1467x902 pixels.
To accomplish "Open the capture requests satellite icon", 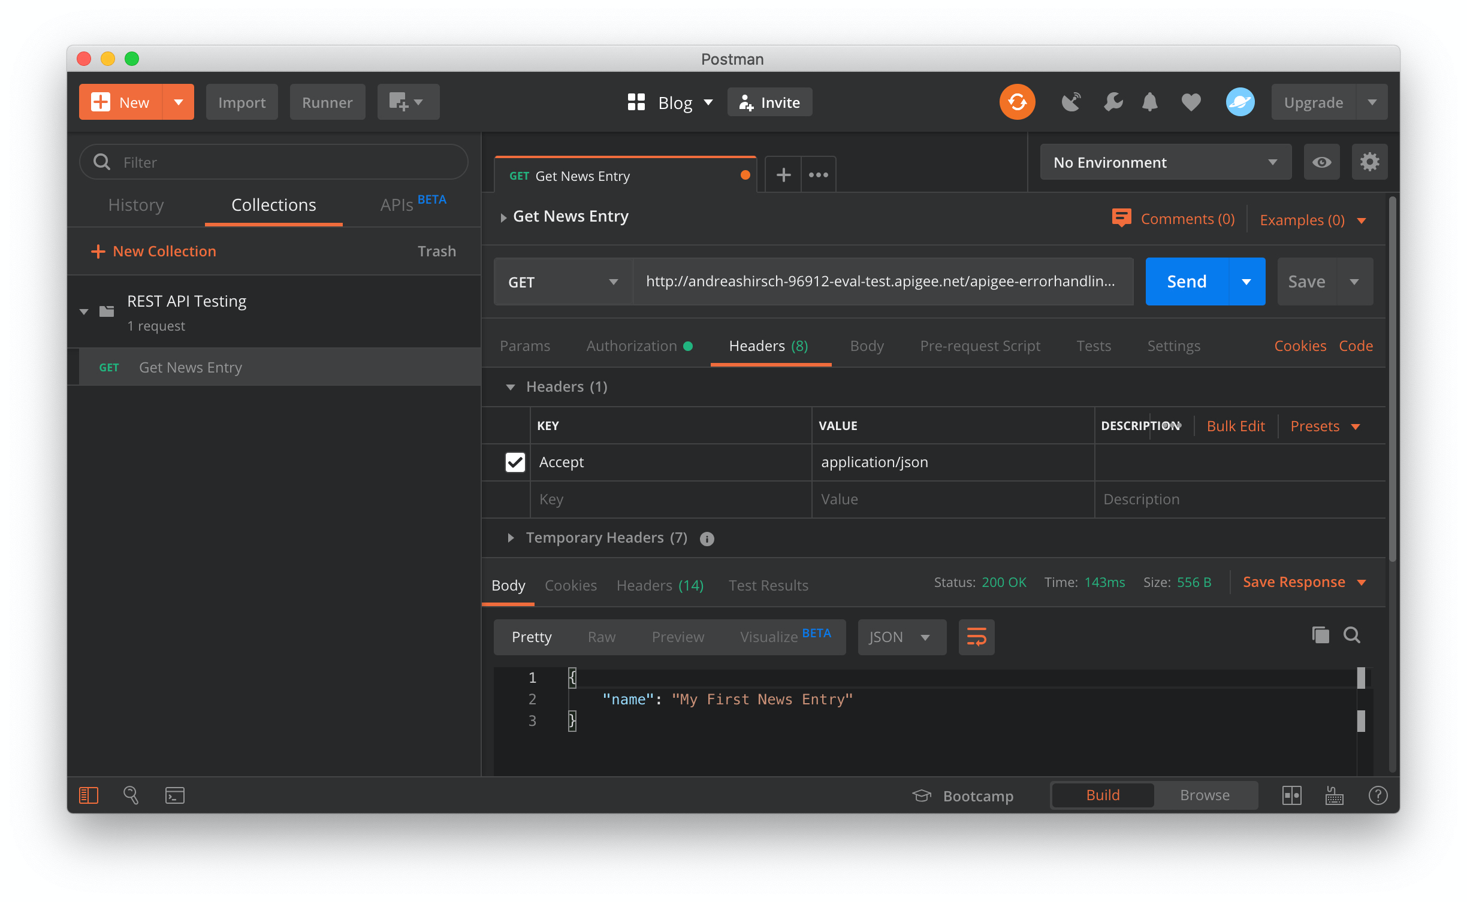I will click(1071, 102).
